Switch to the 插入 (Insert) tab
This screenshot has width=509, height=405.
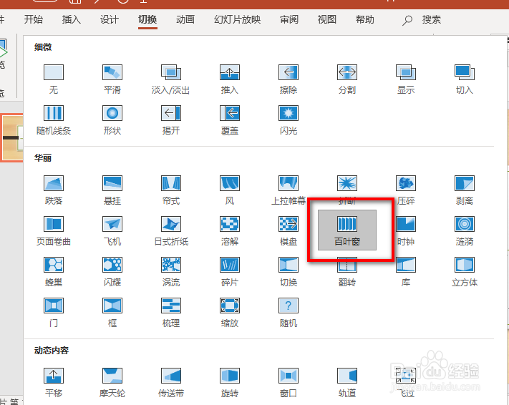[72, 19]
